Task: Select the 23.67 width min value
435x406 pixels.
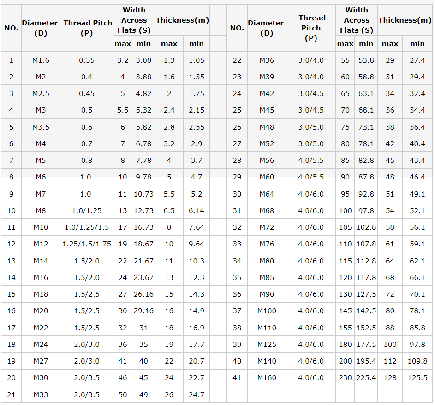Action: coord(143,278)
